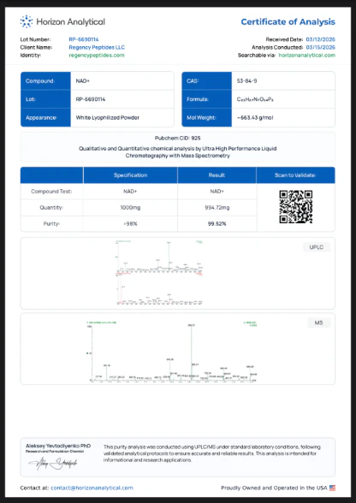Viewport: 356px width, 503px height.
Task: Click the chemist's signature image
Action: tap(53, 464)
